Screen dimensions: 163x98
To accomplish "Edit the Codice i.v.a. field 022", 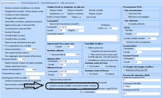I will (113, 28).
